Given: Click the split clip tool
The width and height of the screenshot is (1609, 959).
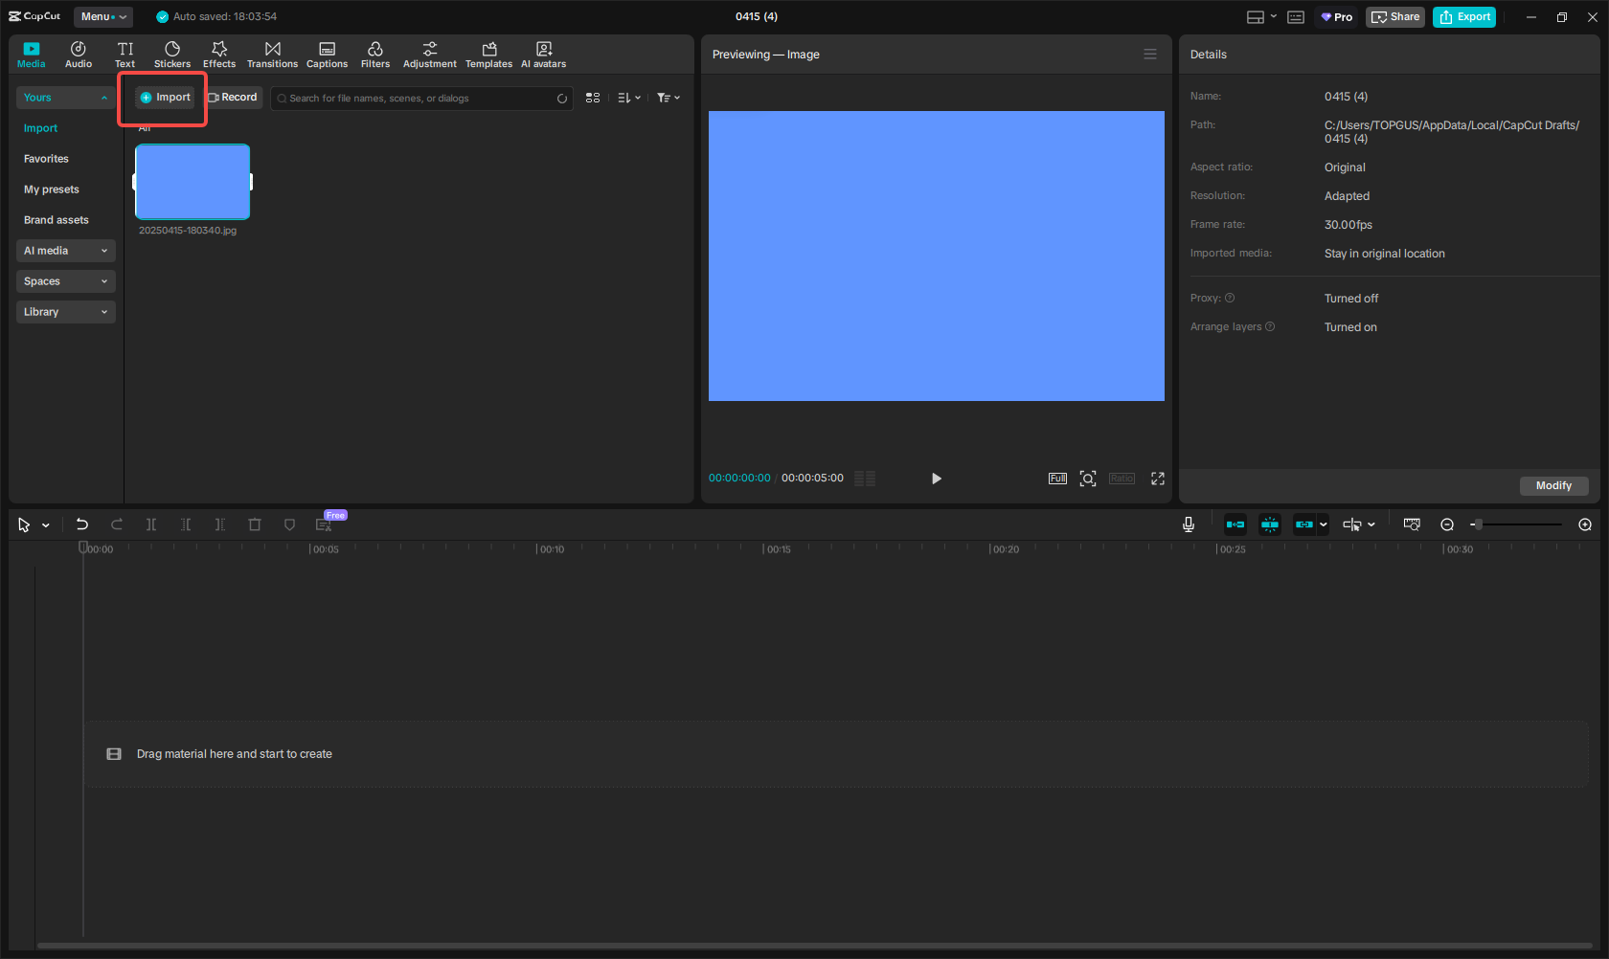Looking at the screenshot, I should tap(151, 524).
